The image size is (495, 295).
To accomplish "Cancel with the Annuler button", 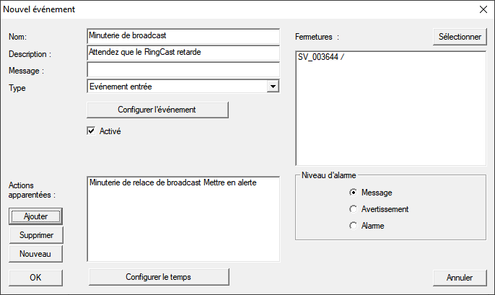I will click(x=460, y=277).
